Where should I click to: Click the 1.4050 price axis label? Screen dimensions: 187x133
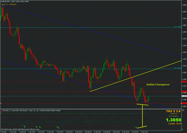tap(184, 5)
